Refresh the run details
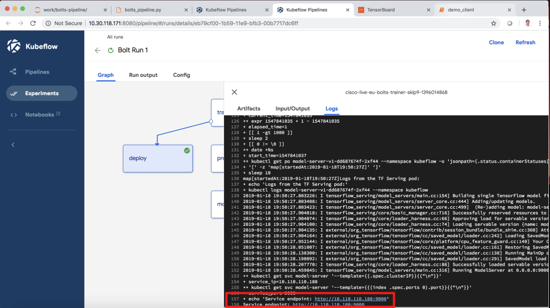This screenshot has height=308, width=550. tap(525, 42)
